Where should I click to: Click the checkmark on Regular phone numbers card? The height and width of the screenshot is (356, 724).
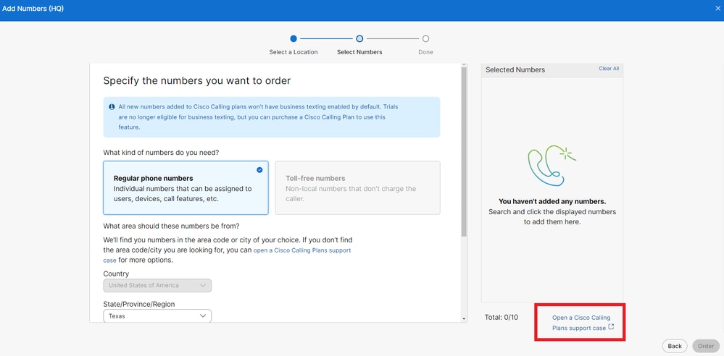point(259,170)
